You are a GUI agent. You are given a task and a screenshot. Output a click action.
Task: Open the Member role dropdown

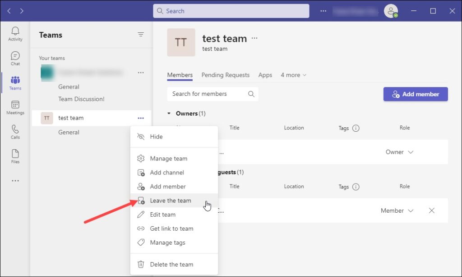(x=397, y=210)
